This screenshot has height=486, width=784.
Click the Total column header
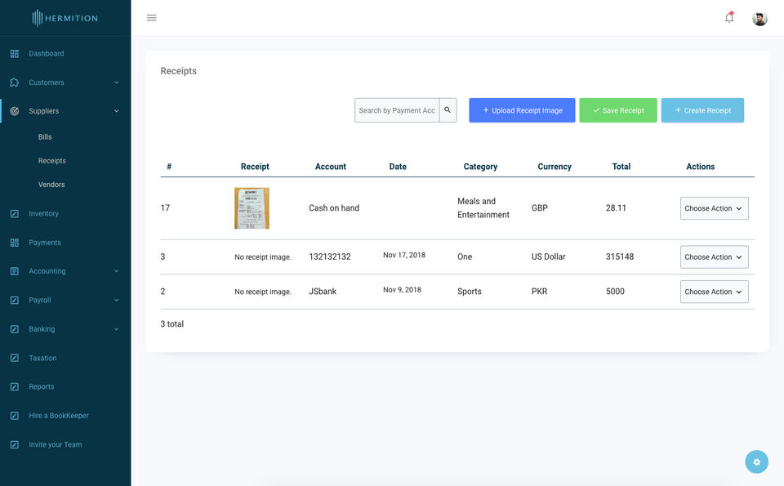coord(621,167)
